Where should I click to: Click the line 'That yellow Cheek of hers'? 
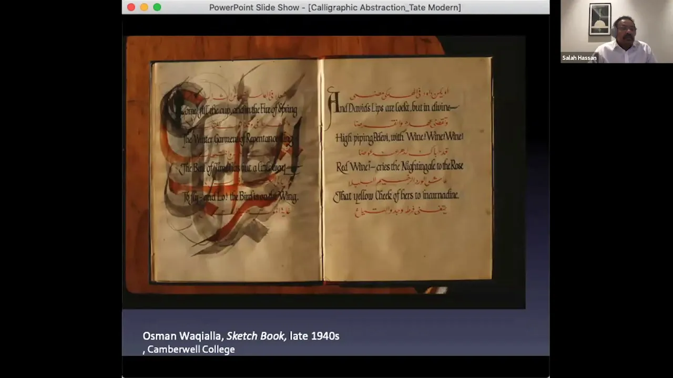coord(396,196)
